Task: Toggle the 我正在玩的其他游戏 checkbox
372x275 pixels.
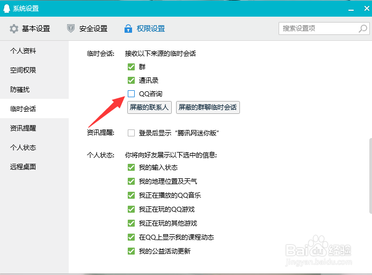Action: [131, 223]
